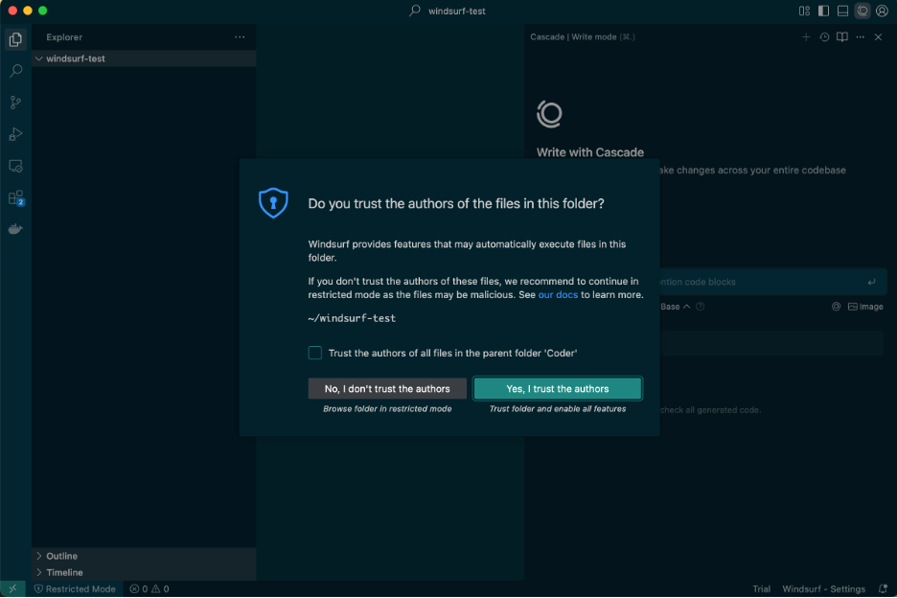Image resolution: width=897 pixels, height=598 pixels.
Task: Open the Base model dropdown
Action: coord(676,307)
